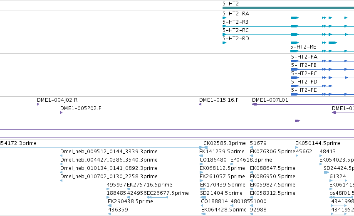Image resolution: width=354 pixels, height=216 pixels.
Task: Click transcript 5-HT2-RC label
Action: coord(235,30)
